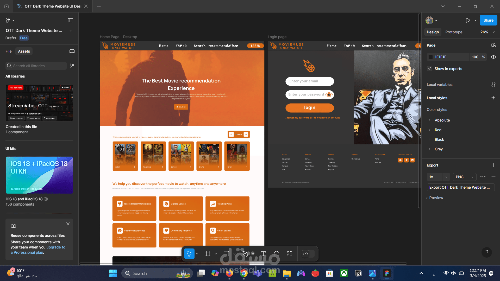Screen dimensions: 500x281
Task: Toggle page color visibility eye icon
Action: (493, 57)
